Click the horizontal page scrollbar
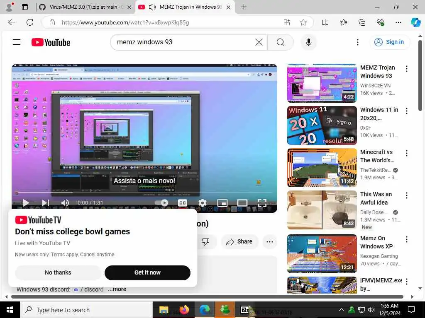This screenshot has height=318, width=425. (207, 296)
